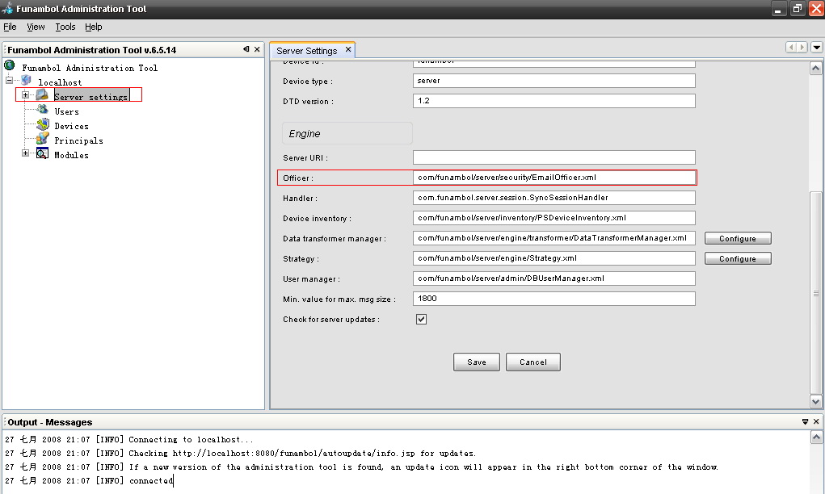The height and width of the screenshot is (494, 825).
Task: Open the Tools menu
Action: tap(65, 27)
